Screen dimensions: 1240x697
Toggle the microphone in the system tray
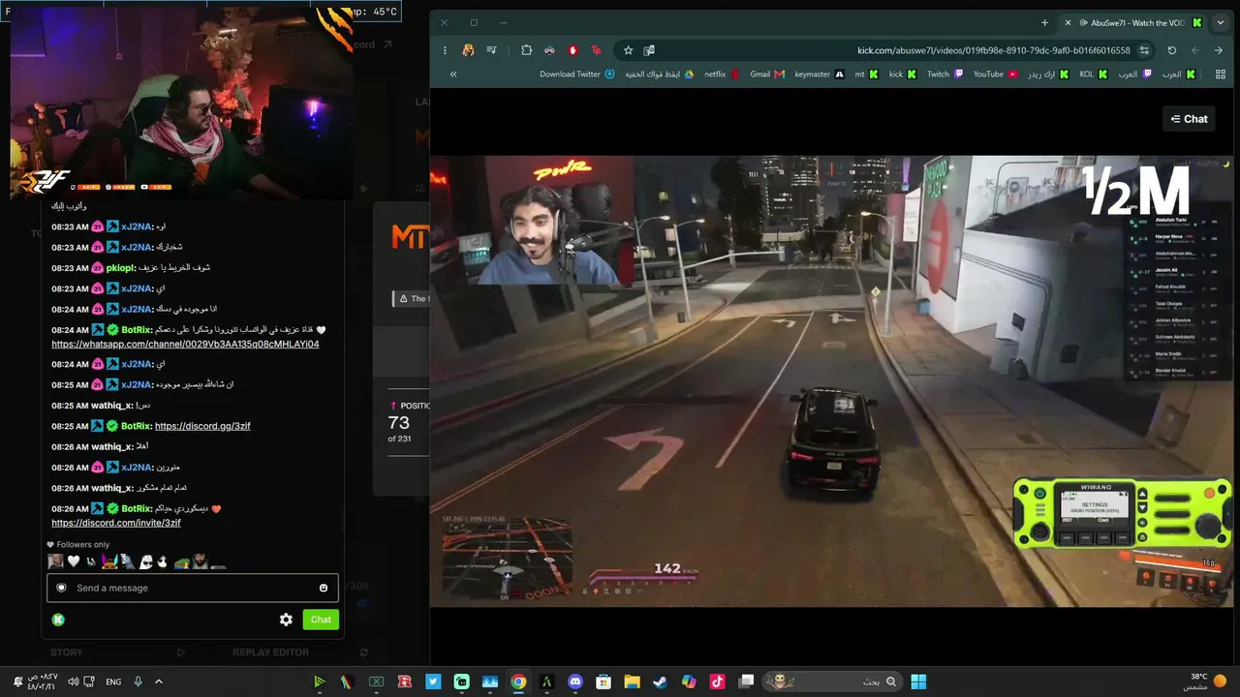[139, 682]
